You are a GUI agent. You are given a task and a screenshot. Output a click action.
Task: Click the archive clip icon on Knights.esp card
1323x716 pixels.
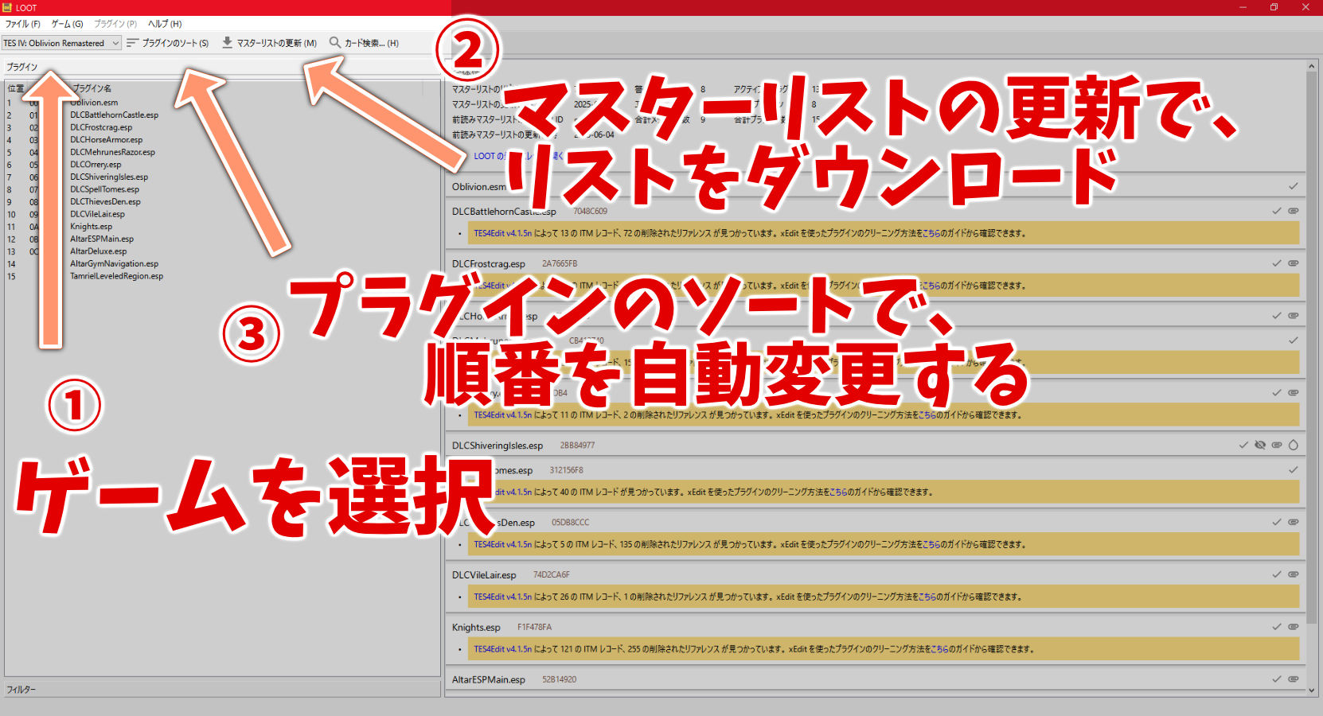pos(1294,627)
